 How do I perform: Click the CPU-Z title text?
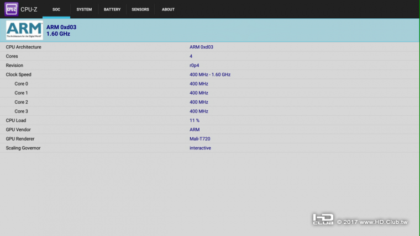pos(29,9)
